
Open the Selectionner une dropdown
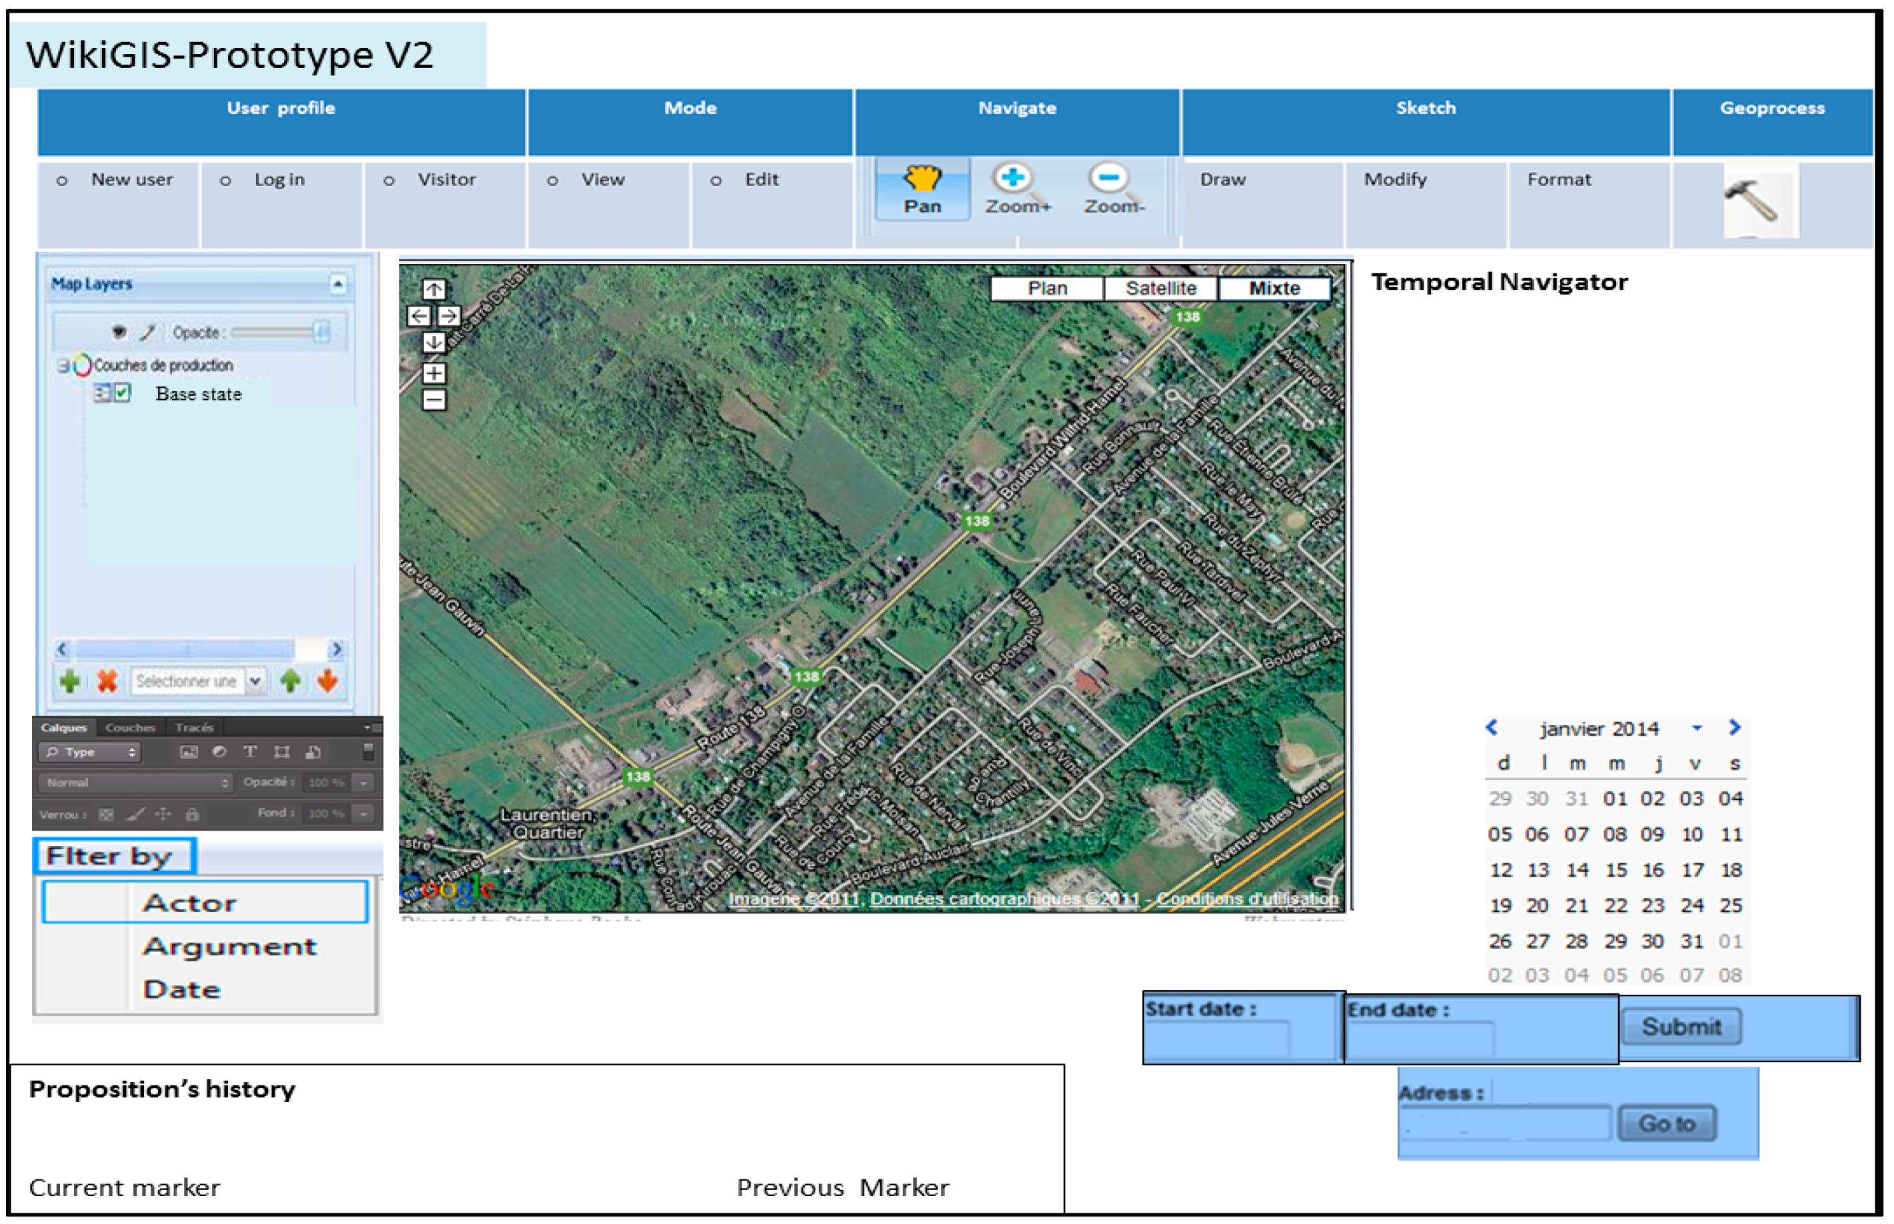pyautogui.click(x=255, y=681)
